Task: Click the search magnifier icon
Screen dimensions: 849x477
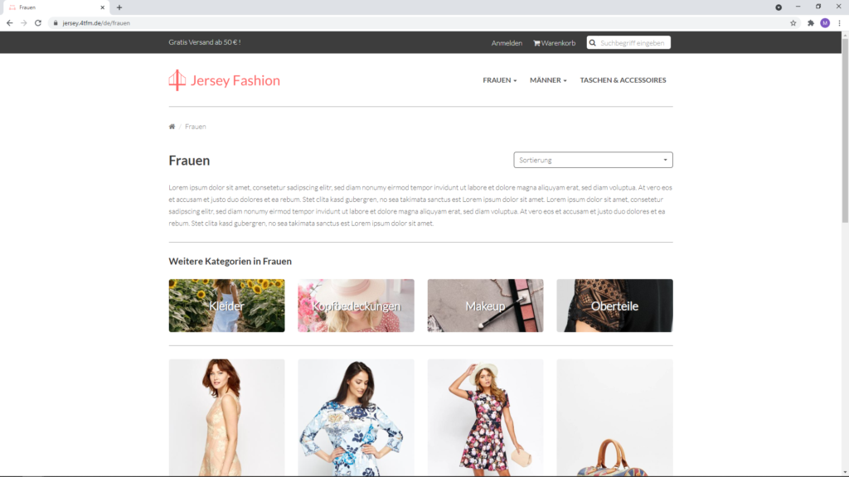Action: 593,42
